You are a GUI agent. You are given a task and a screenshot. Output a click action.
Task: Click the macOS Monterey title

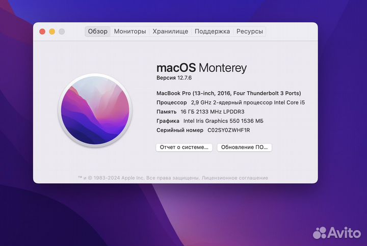[201, 68]
